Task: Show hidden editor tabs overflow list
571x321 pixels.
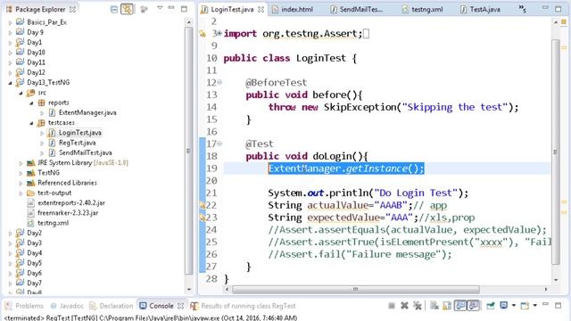Action: coord(522,9)
